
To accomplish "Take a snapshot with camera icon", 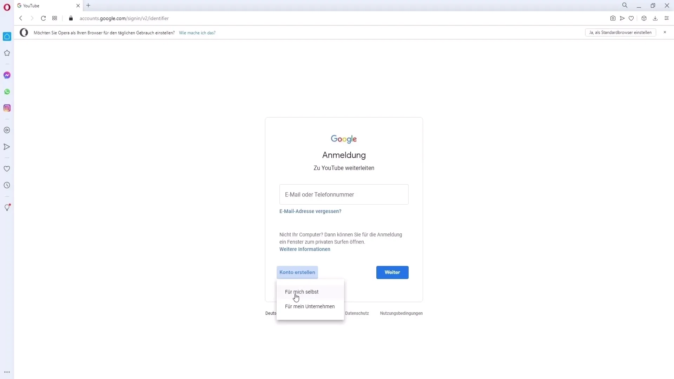I will pyautogui.click(x=613, y=18).
